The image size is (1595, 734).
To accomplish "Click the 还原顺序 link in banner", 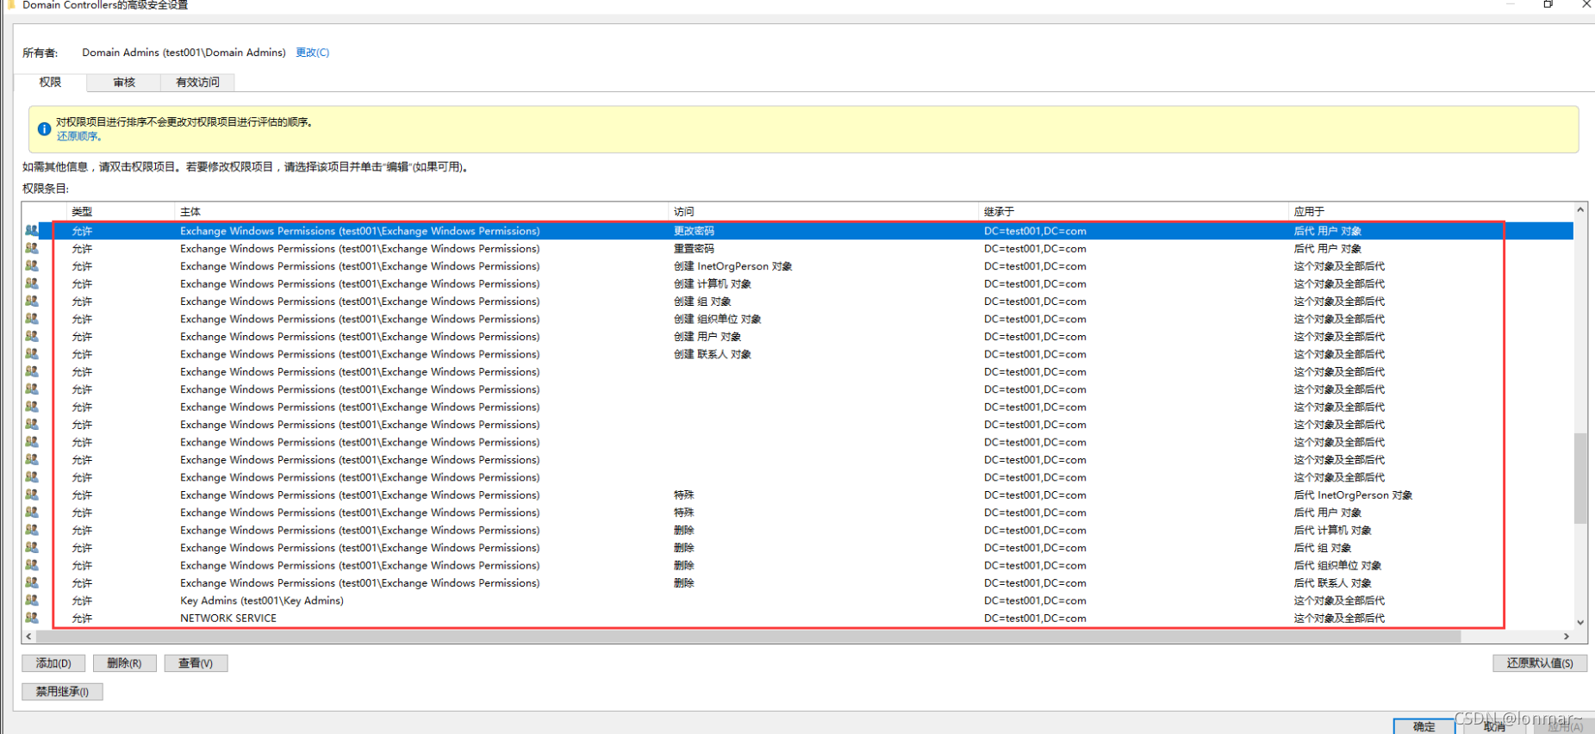I will pos(79,136).
